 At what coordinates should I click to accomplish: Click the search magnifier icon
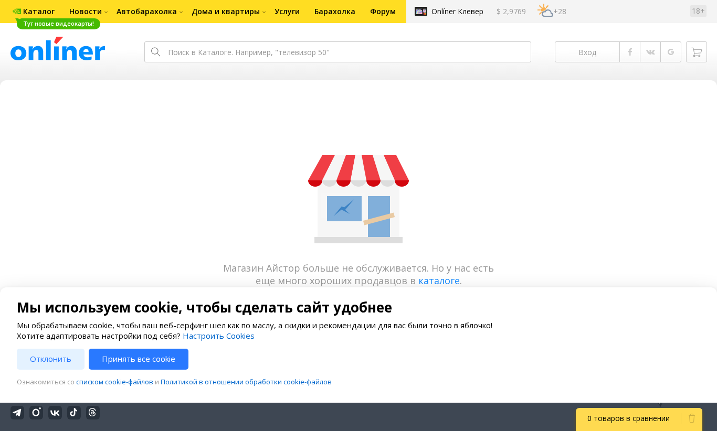click(x=155, y=52)
